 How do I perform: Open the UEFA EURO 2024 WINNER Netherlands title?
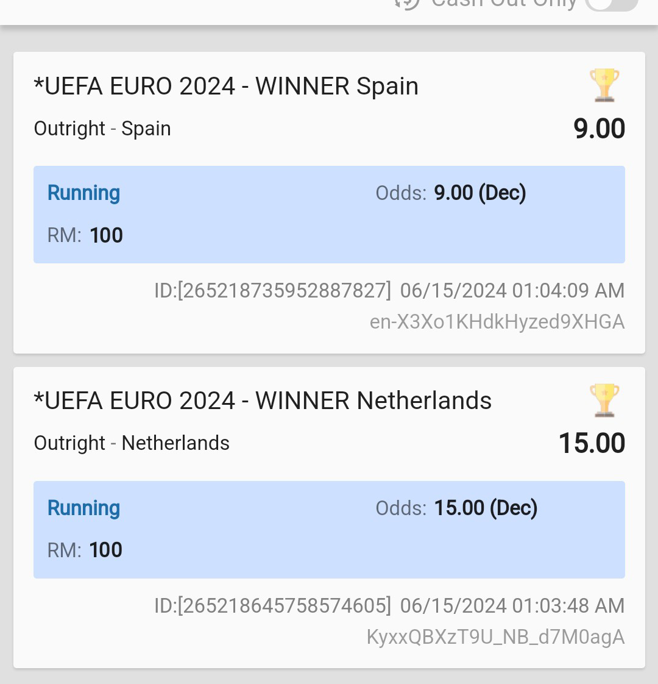263,401
